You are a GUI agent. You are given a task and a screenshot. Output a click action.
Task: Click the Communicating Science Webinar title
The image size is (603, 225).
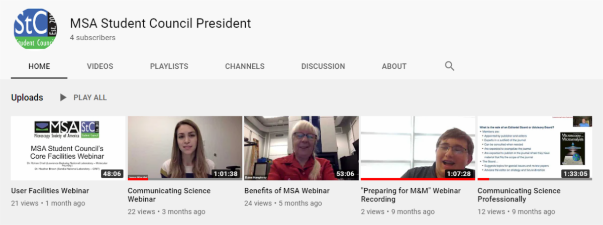169,195
